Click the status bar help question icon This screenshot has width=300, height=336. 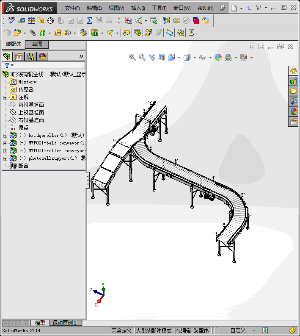coord(265,330)
